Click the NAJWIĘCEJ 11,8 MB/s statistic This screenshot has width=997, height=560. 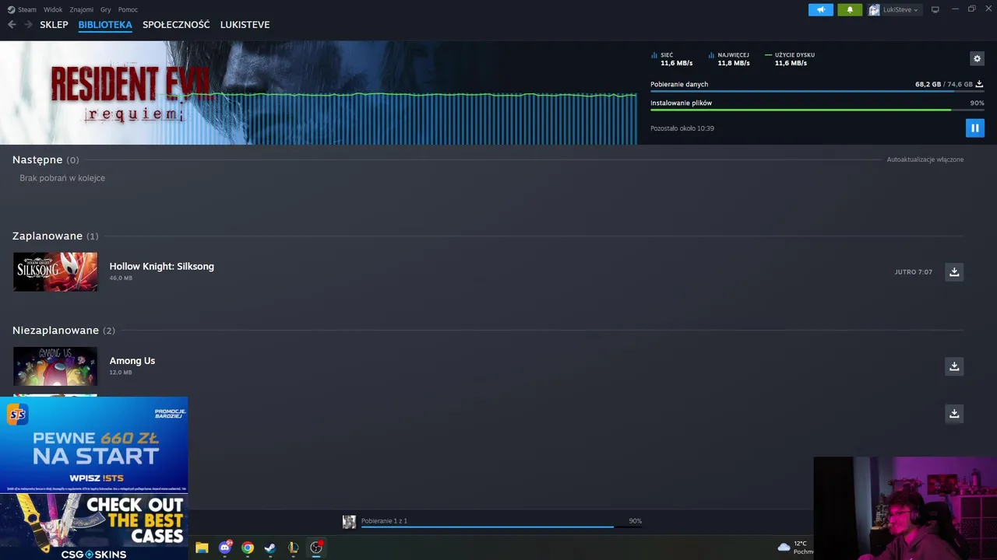pyautogui.click(x=729, y=59)
